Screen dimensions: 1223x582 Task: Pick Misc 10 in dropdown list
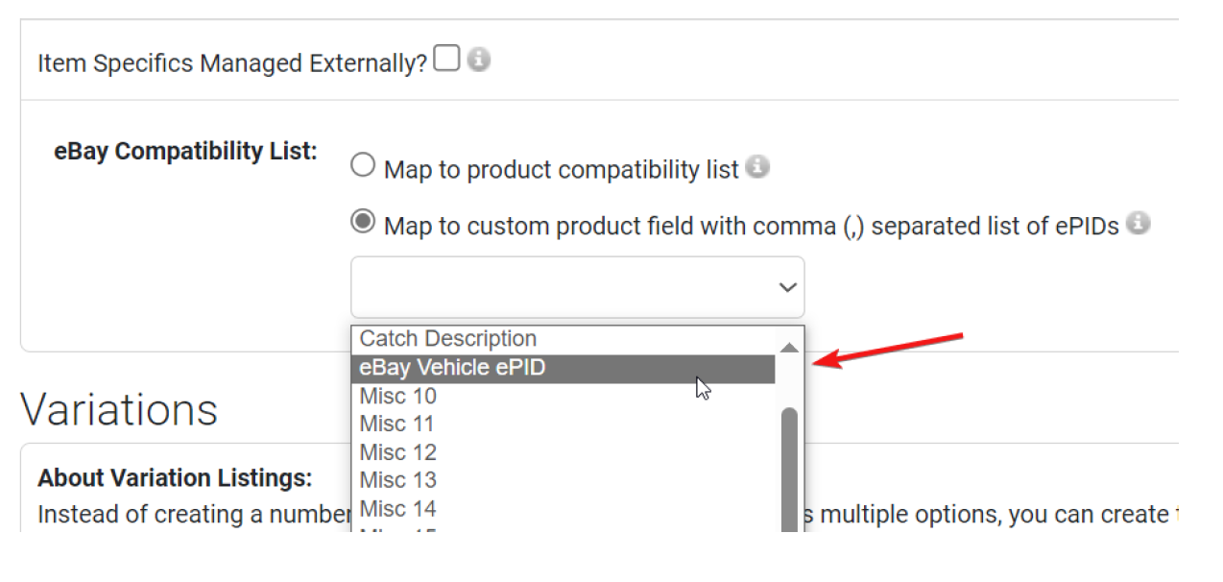pyautogui.click(x=564, y=396)
